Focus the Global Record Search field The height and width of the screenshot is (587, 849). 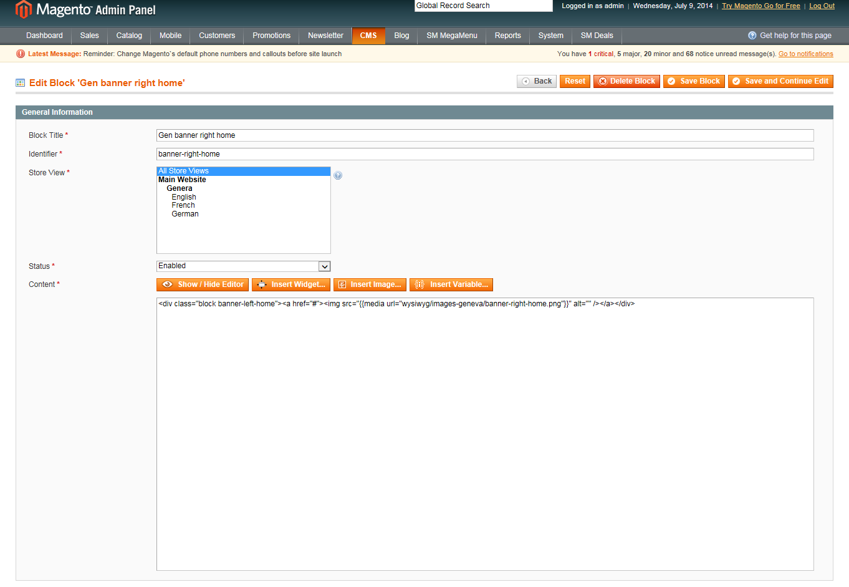pyautogui.click(x=483, y=6)
